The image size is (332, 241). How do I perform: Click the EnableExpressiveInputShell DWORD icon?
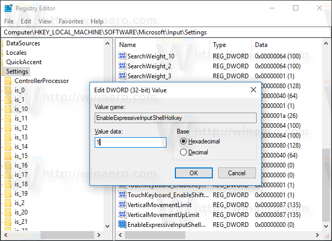tap(122, 224)
